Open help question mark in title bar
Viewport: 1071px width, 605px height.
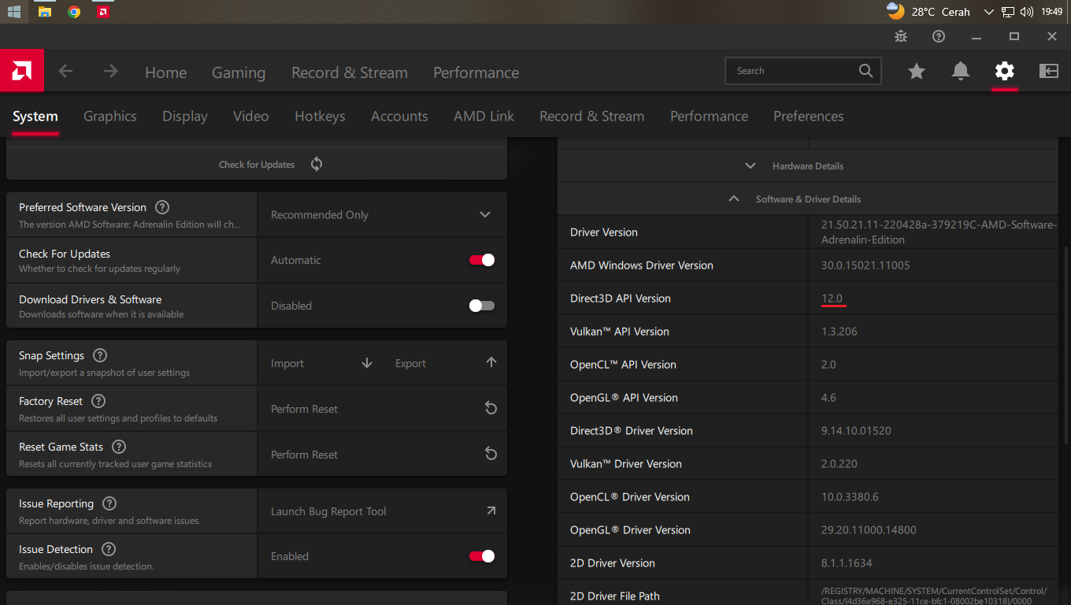pos(939,36)
